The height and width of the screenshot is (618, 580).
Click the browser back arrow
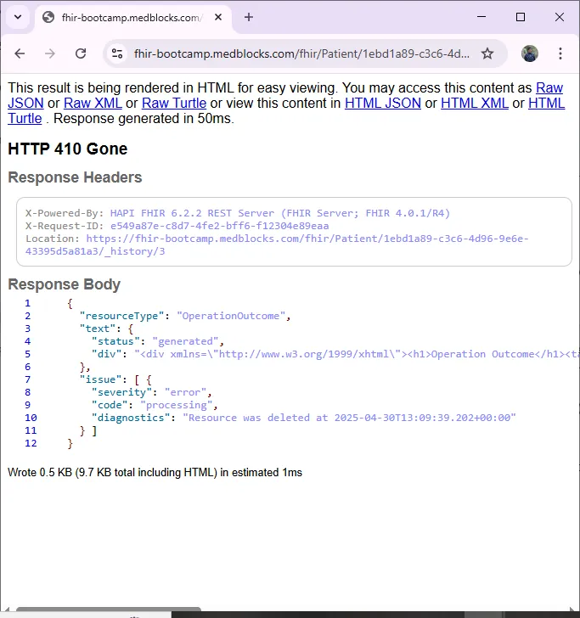pyautogui.click(x=20, y=53)
